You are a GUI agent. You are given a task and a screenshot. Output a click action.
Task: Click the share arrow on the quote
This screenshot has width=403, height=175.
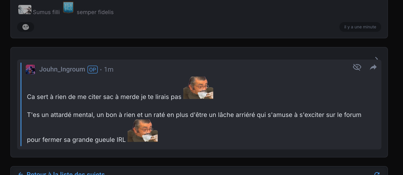[x=373, y=67]
